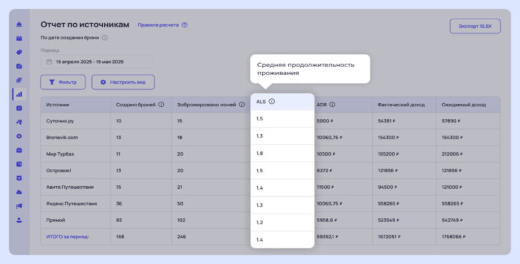Open the gear settings icon in sidebar
Image resolution: width=520 pixels, height=264 pixels.
(x=19, y=136)
